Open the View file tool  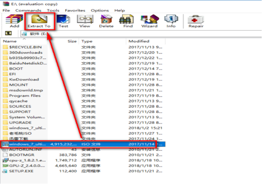coord(85,21)
